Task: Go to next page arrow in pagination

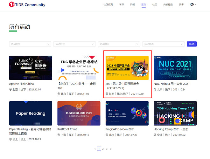Action: pos(111,149)
